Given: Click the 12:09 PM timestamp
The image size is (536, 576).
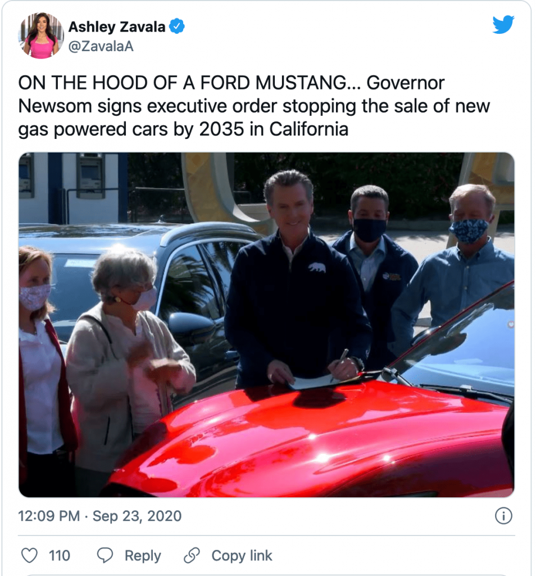Looking at the screenshot, I should [x=48, y=516].
